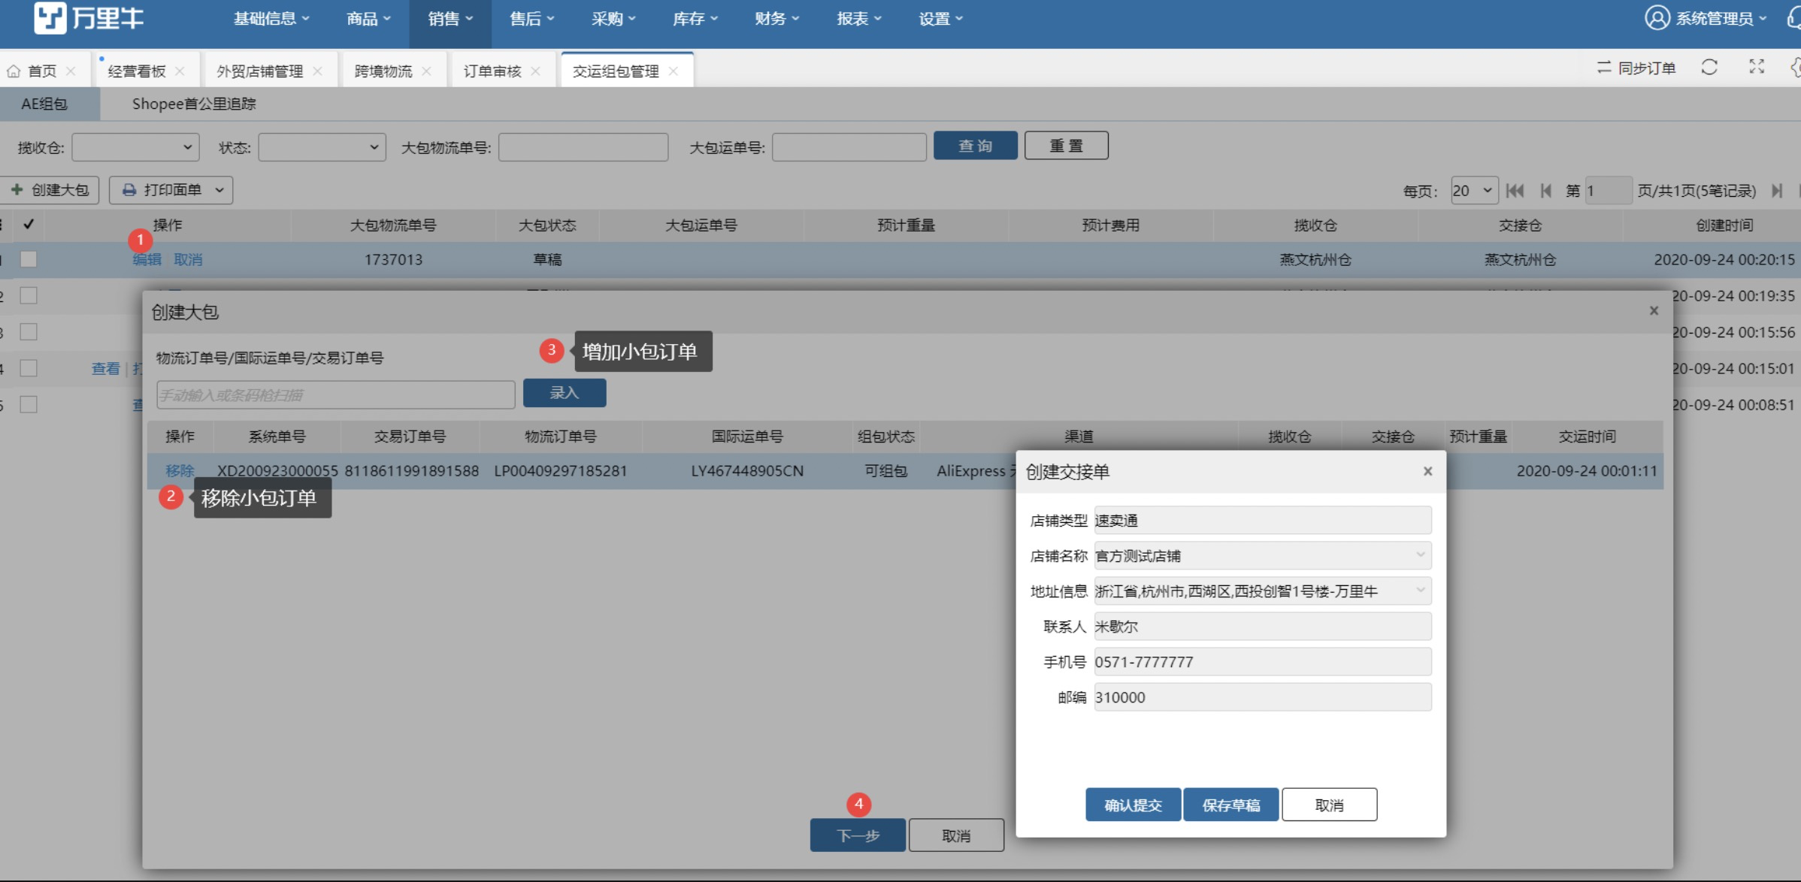
Task: Click the 下一步 button
Action: point(858,835)
